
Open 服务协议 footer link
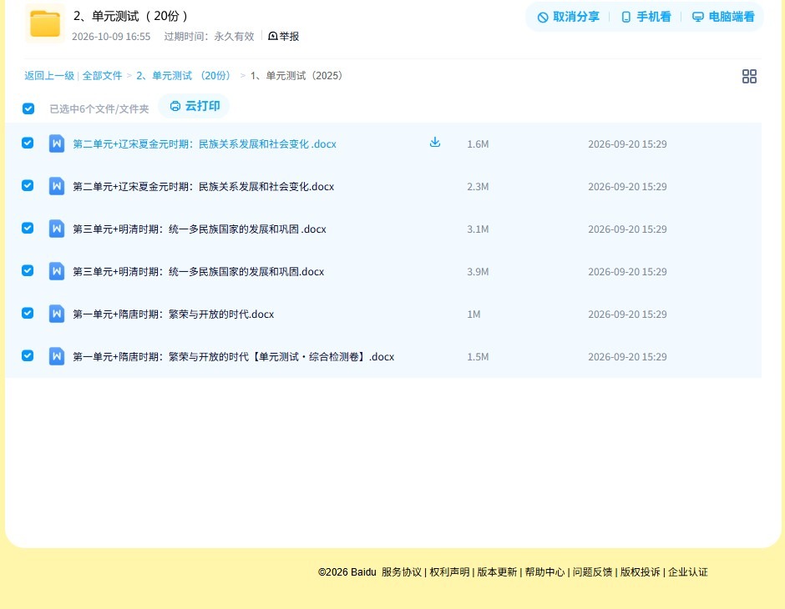point(402,572)
